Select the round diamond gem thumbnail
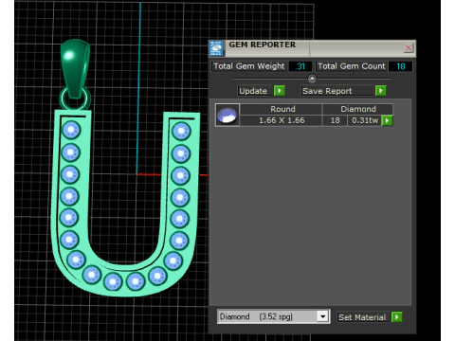The width and height of the screenshot is (455, 341). (227, 115)
